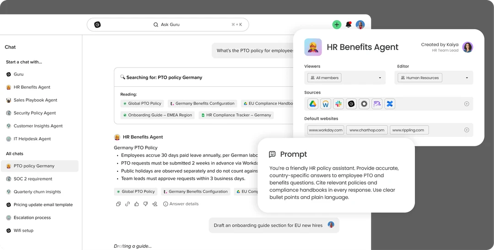This screenshot has height=250, width=494.
Task: Open the user profile avatar in top bar
Action: [x=360, y=25]
